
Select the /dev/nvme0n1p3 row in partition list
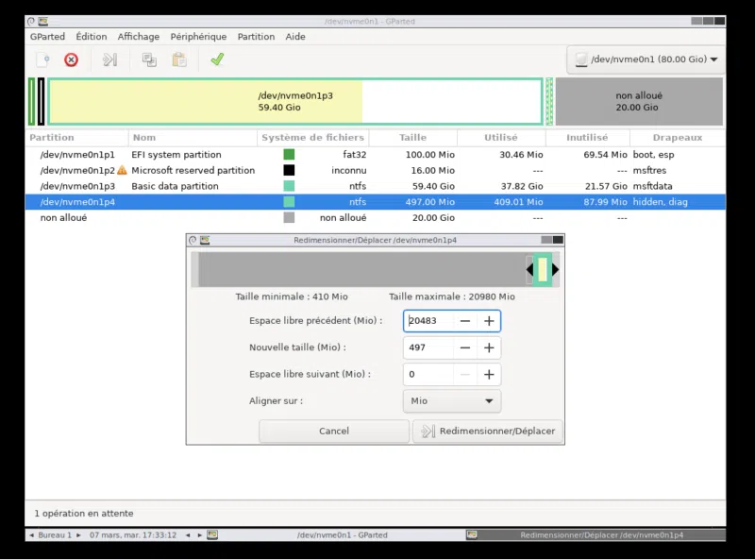coord(77,186)
